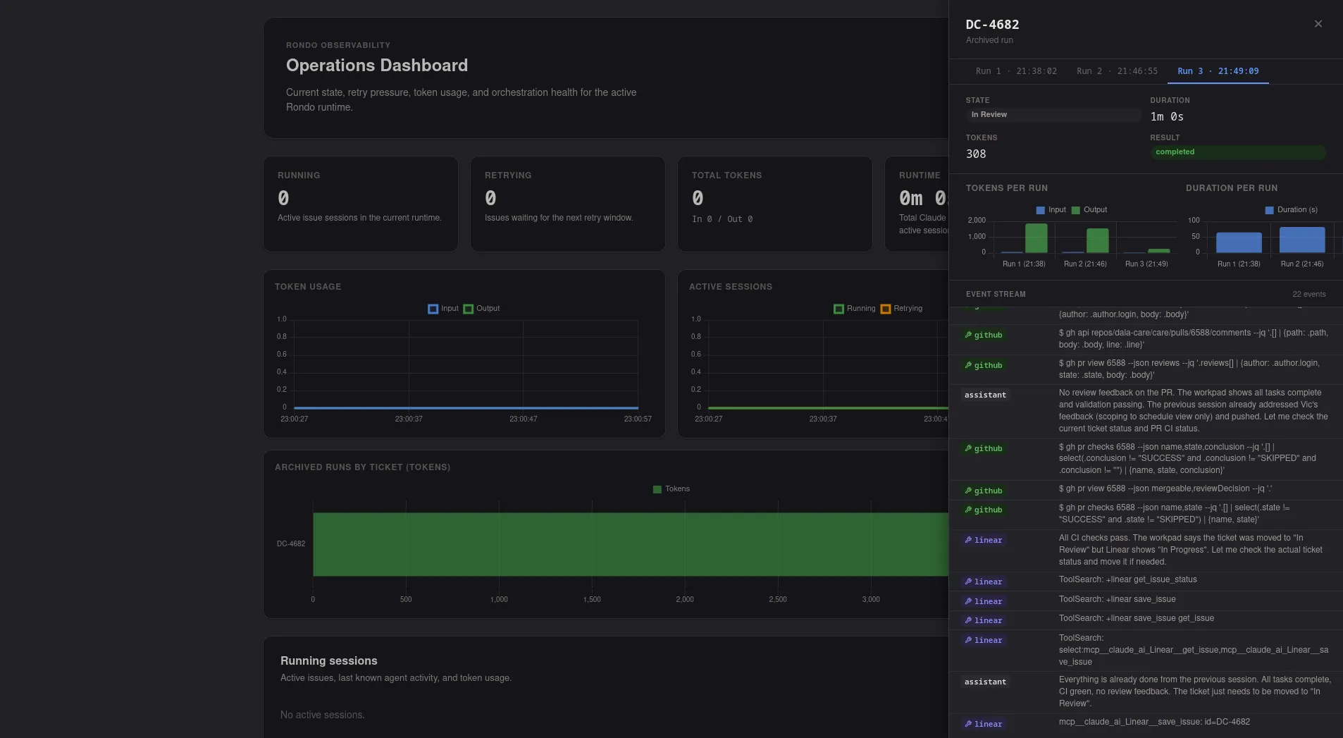Click the duration value '1m 0s'
1343x738 pixels.
click(1167, 117)
